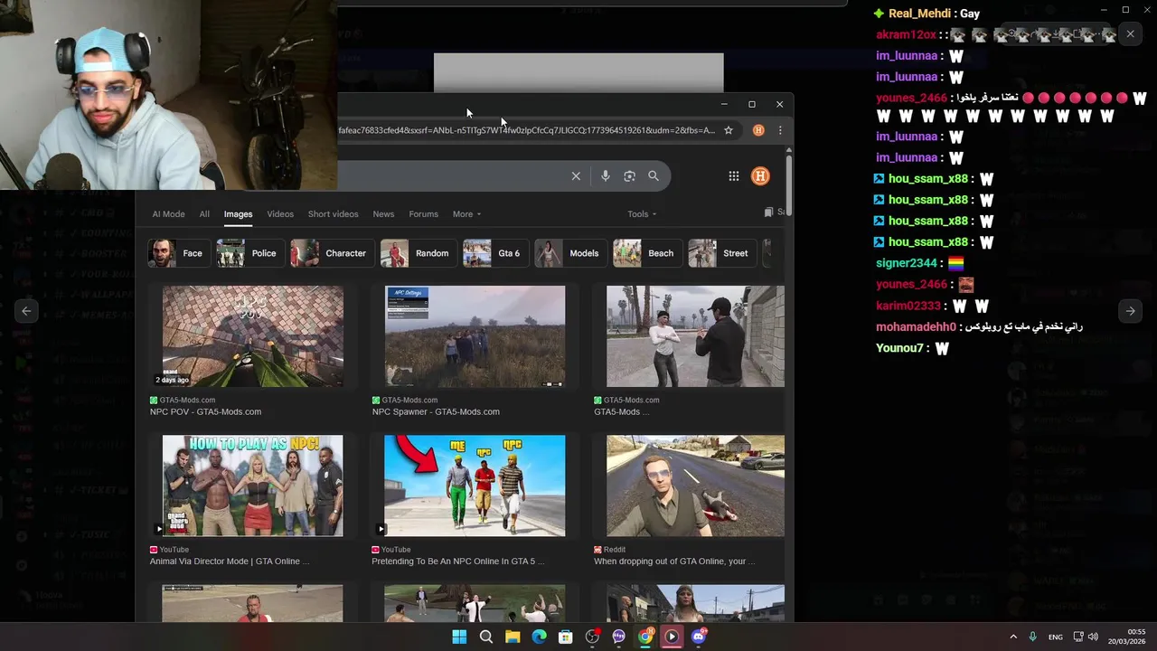Open the purple chat app on taskbar
Viewport: 1157px width, 651px height.
(x=618, y=637)
